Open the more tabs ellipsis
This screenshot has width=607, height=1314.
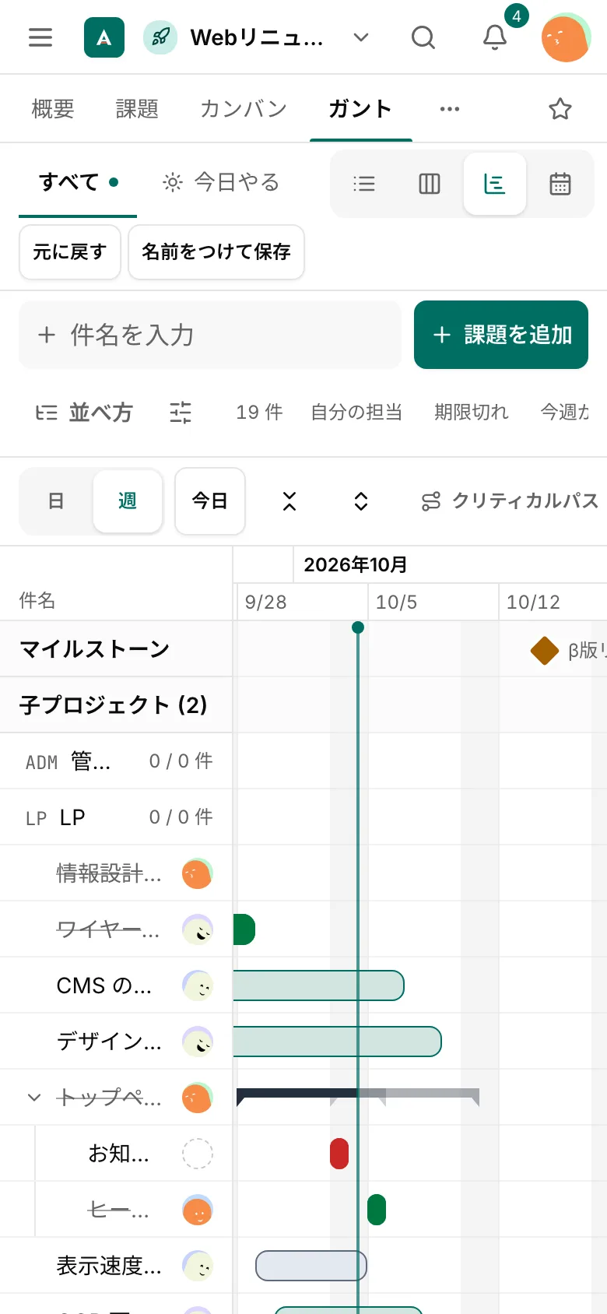point(450,109)
